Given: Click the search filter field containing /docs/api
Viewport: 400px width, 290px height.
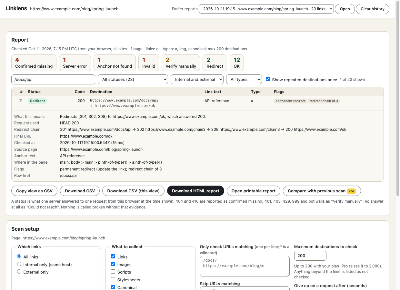Looking at the screenshot, I should click(53, 79).
